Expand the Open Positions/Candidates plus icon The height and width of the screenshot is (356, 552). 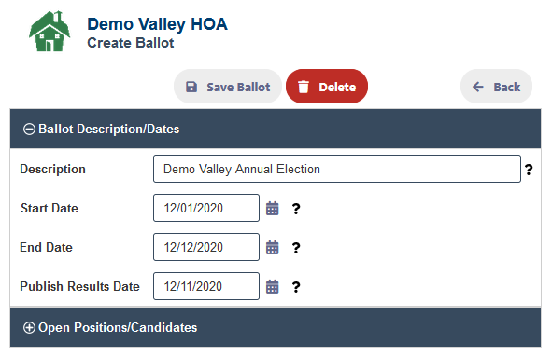pos(29,327)
